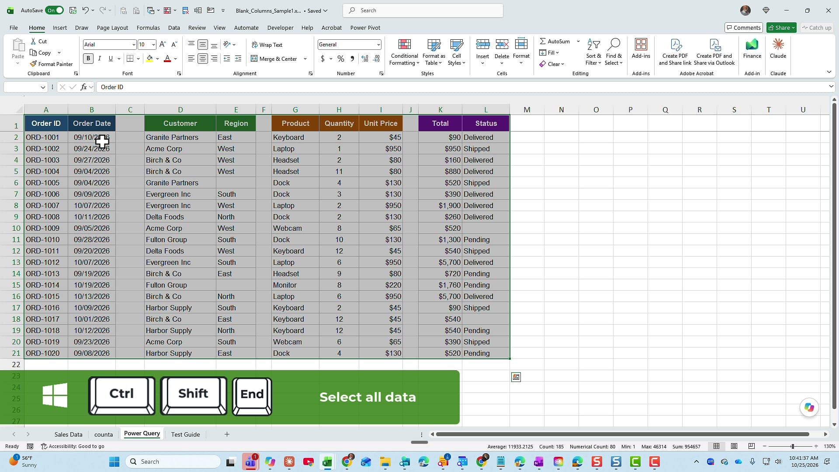Toggle Italic formatting
Screen dimensions: 839x472
pyautogui.click(x=100, y=59)
